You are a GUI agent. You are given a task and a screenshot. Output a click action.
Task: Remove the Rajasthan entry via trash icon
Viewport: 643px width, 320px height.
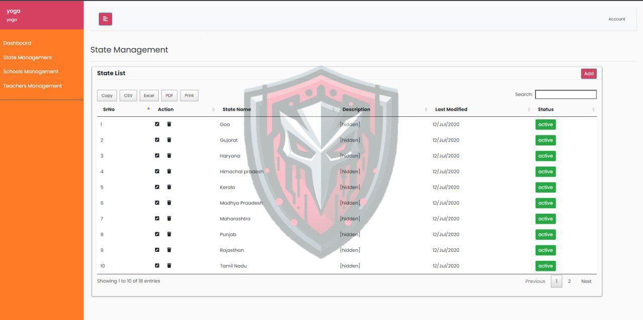(169, 250)
